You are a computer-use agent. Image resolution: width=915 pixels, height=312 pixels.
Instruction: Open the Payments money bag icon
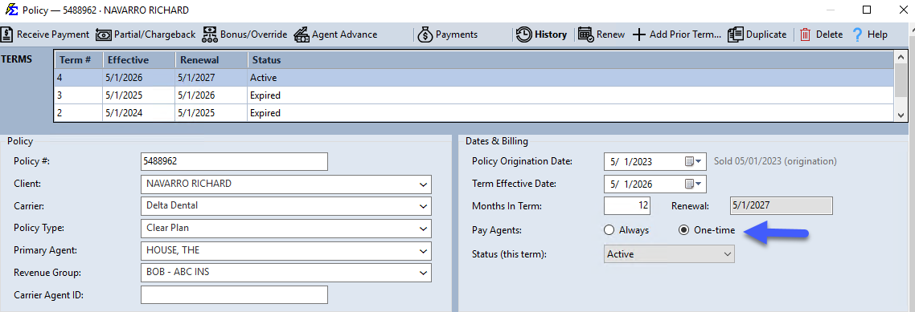tap(425, 34)
